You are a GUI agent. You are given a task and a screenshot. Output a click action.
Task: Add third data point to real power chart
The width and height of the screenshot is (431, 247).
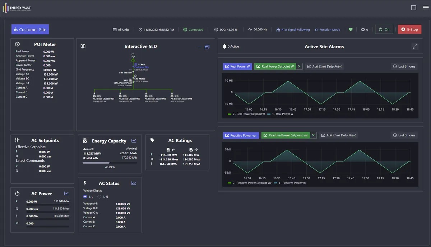click(x=325, y=66)
